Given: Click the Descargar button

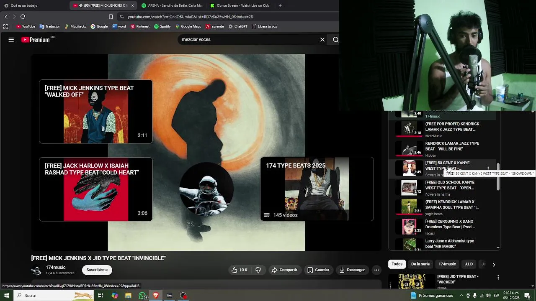Looking at the screenshot, I should (352, 270).
